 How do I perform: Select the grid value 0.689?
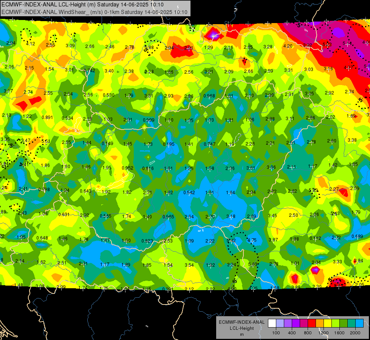click(357, 236)
